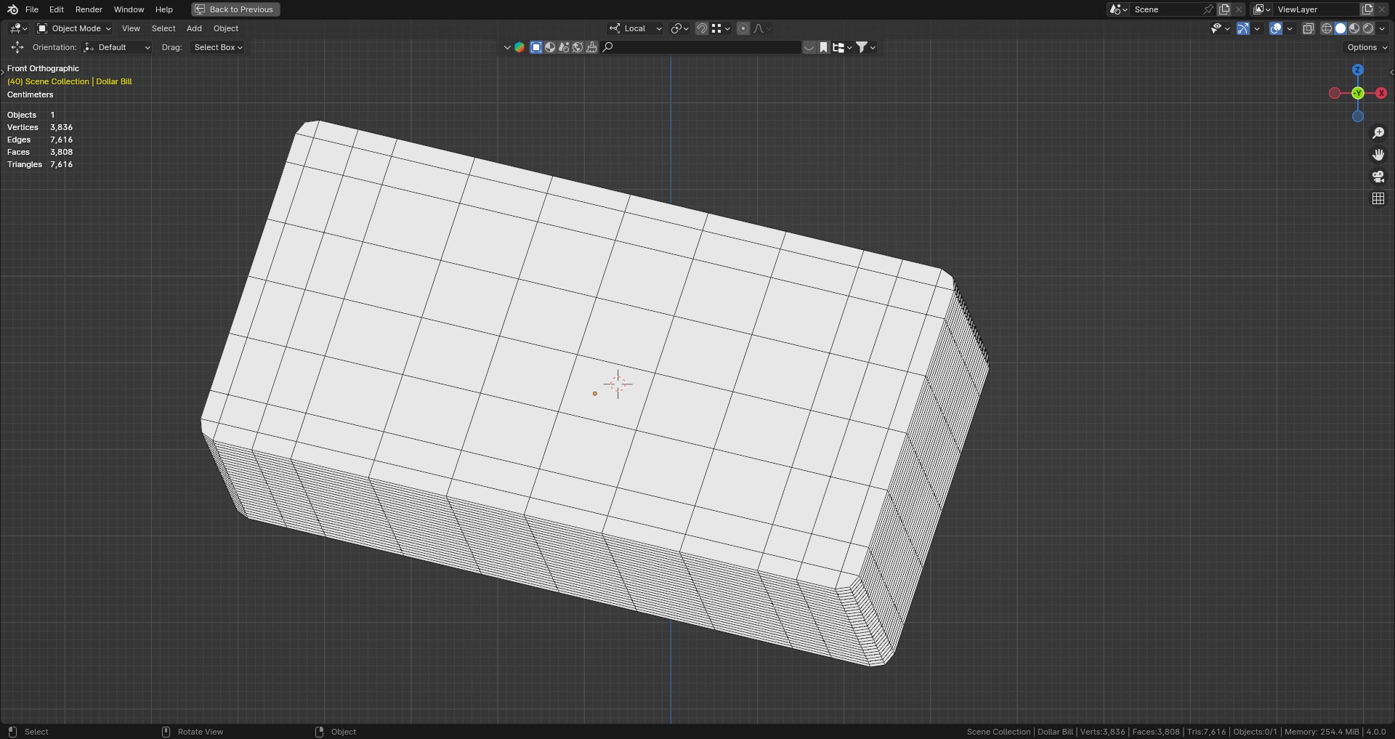Image resolution: width=1395 pixels, height=739 pixels.
Task: Open the viewport Object menu
Action: 226,28
